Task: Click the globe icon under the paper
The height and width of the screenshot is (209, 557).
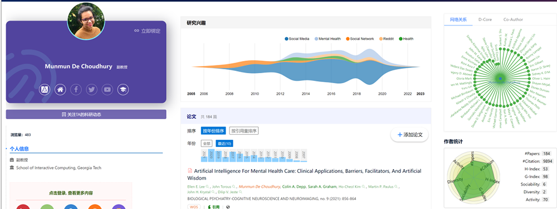Action: pos(228,207)
